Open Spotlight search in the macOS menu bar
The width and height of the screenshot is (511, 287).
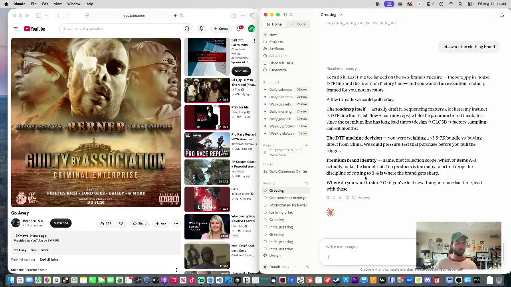(460, 4)
